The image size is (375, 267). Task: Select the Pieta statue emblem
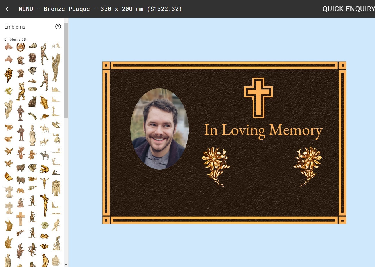pos(56,260)
